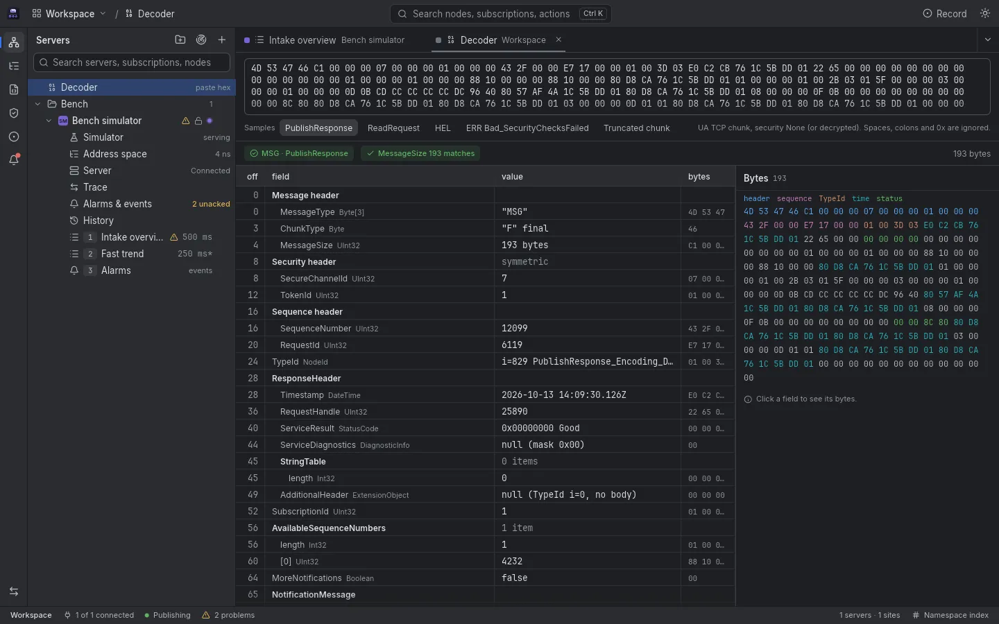This screenshot has width=999, height=624.
Task: Click the warning triangle on the Bench simulator row
Action: (186, 121)
